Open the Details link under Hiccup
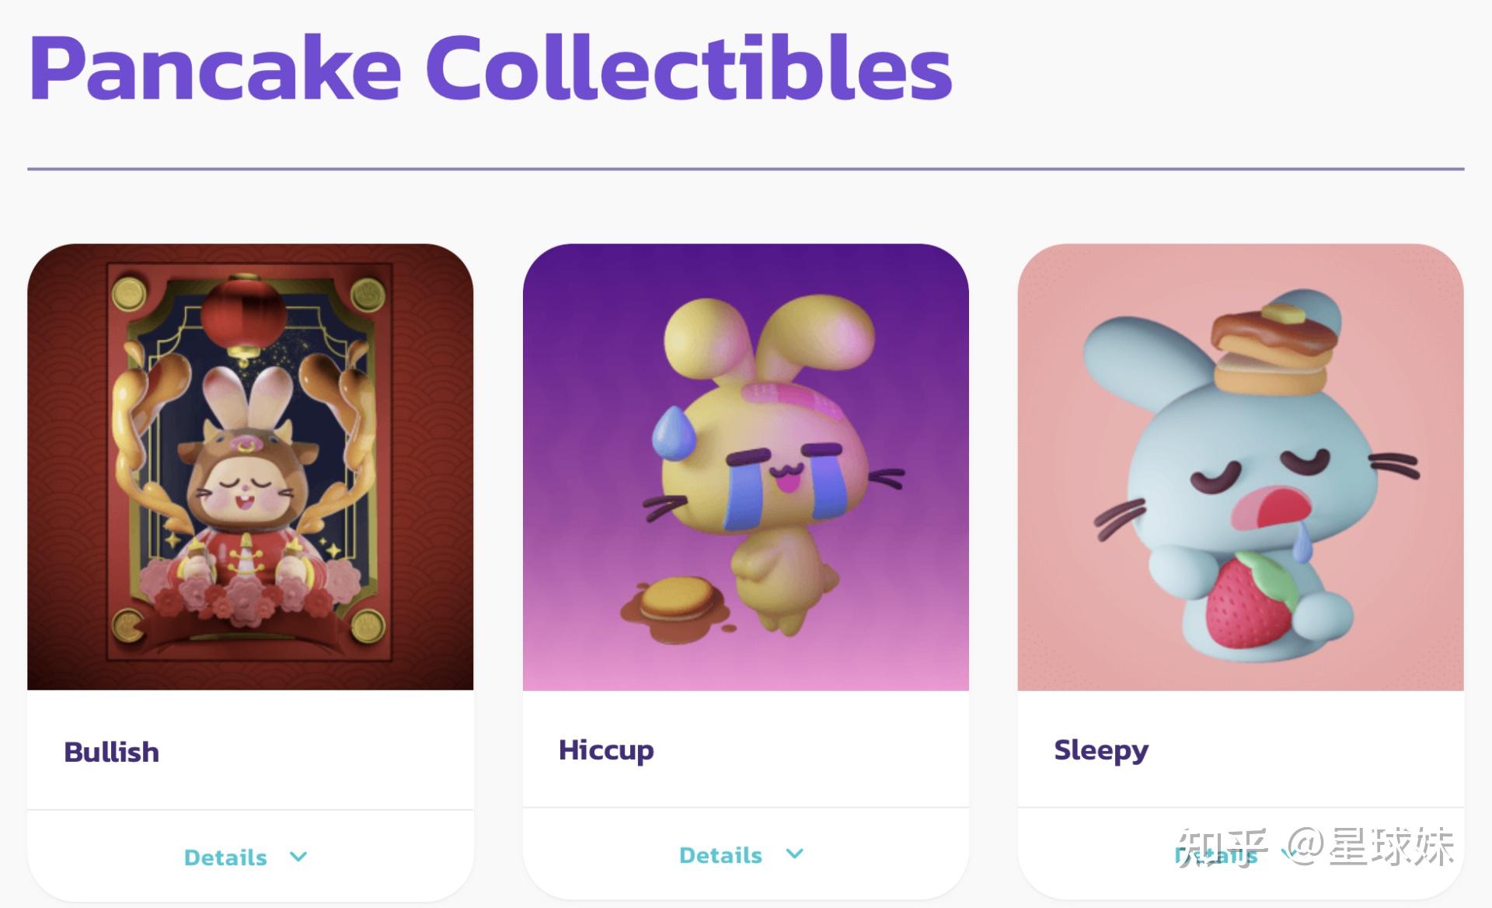1492x908 pixels. pyautogui.click(x=720, y=855)
